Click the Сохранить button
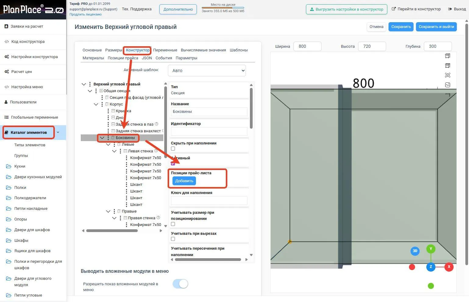This screenshot has height=302, width=469. coord(401,27)
